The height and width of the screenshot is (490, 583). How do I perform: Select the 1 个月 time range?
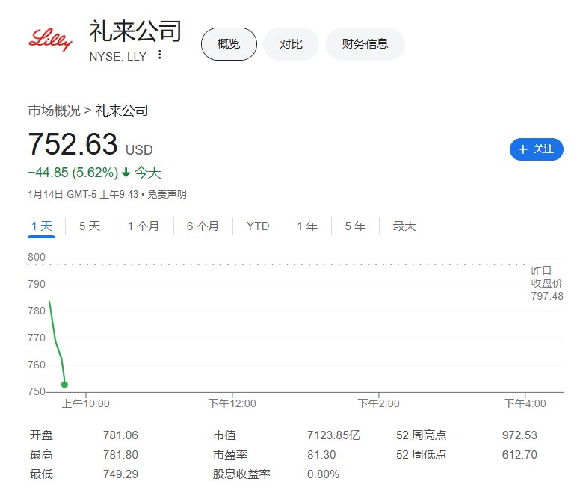tap(144, 226)
